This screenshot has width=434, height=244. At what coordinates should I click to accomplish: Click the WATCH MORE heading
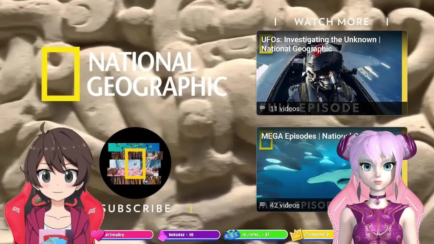coord(332,22)
